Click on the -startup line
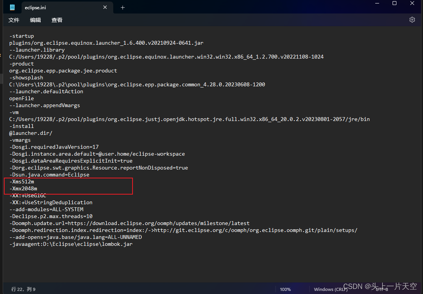 (x=22, y=36)
